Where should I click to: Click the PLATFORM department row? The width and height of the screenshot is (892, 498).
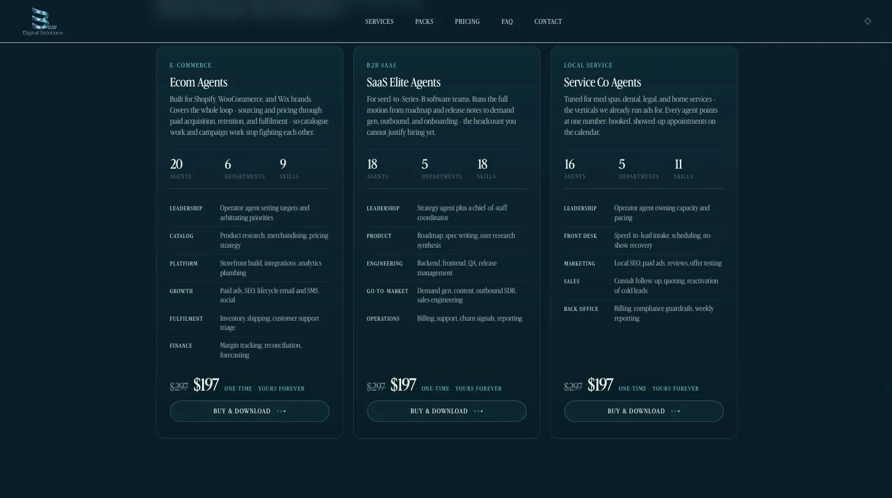[x=249, y=268]
